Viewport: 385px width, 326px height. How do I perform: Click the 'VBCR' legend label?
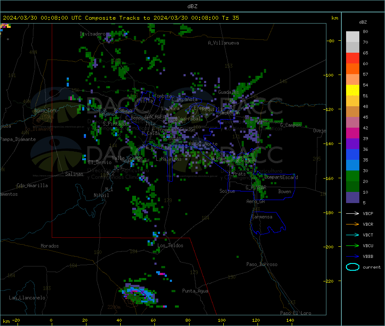click(368, 224)
